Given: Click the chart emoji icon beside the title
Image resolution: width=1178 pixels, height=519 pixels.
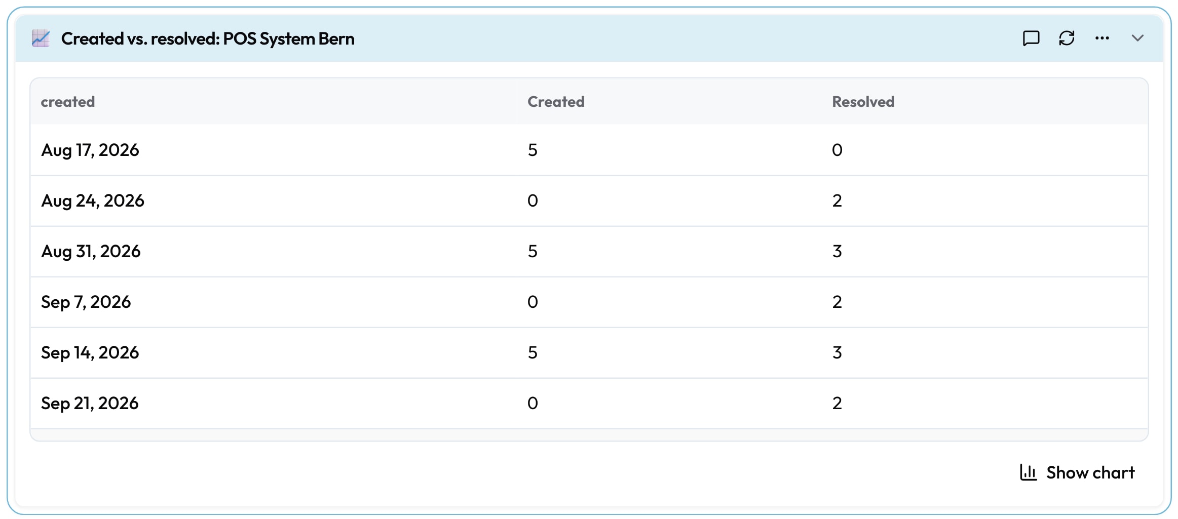Looking at the screenshot, I should [x=41, y=38].
